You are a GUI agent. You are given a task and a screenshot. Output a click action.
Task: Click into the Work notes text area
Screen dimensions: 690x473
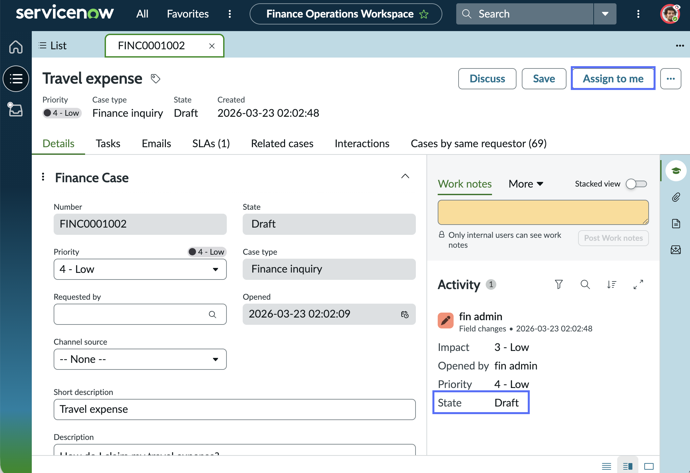click(x=543, y=212)
